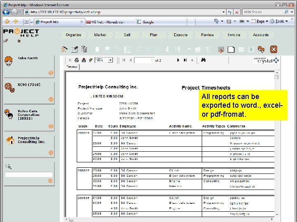Switch to the VG Nett - Hovedsiden tab
Screen dimensions: 297x222
coord(108,22)
